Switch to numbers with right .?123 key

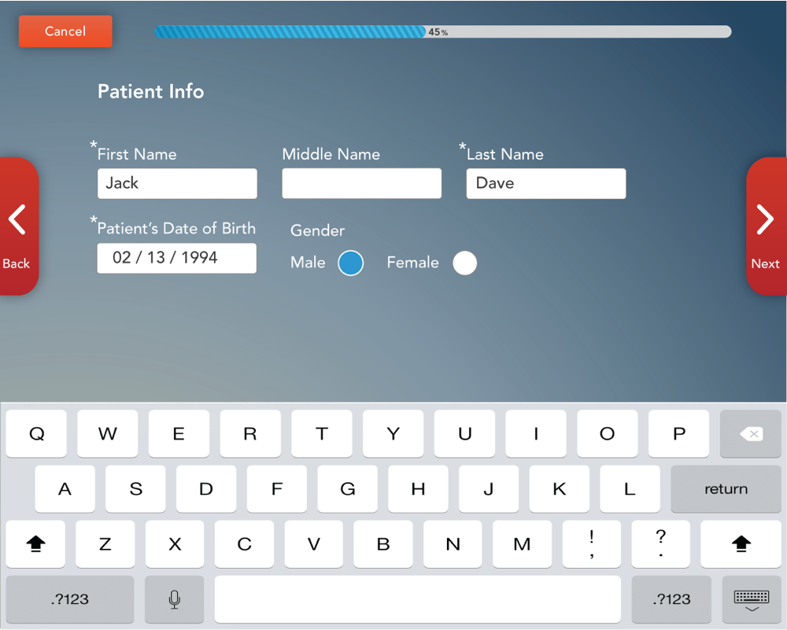point(671,599)
